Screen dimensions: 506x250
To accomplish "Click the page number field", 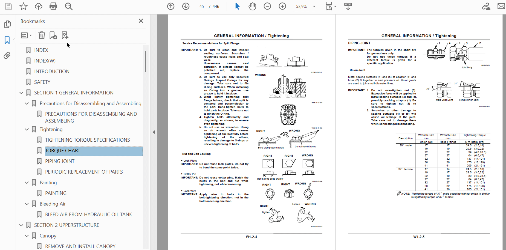I will click(x=202, y=7).
